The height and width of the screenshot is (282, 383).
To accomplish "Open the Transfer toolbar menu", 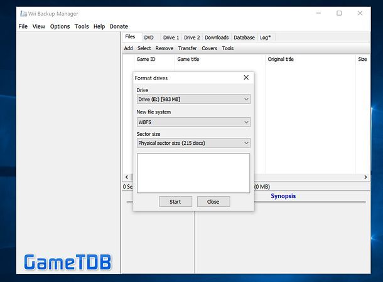I will point(187,48).
